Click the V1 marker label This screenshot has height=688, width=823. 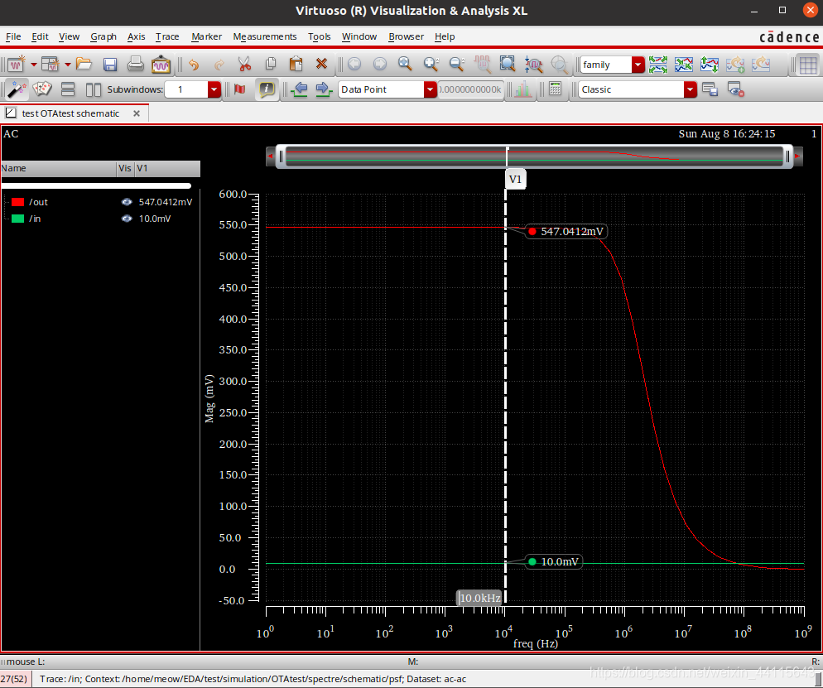coord(516,180)
